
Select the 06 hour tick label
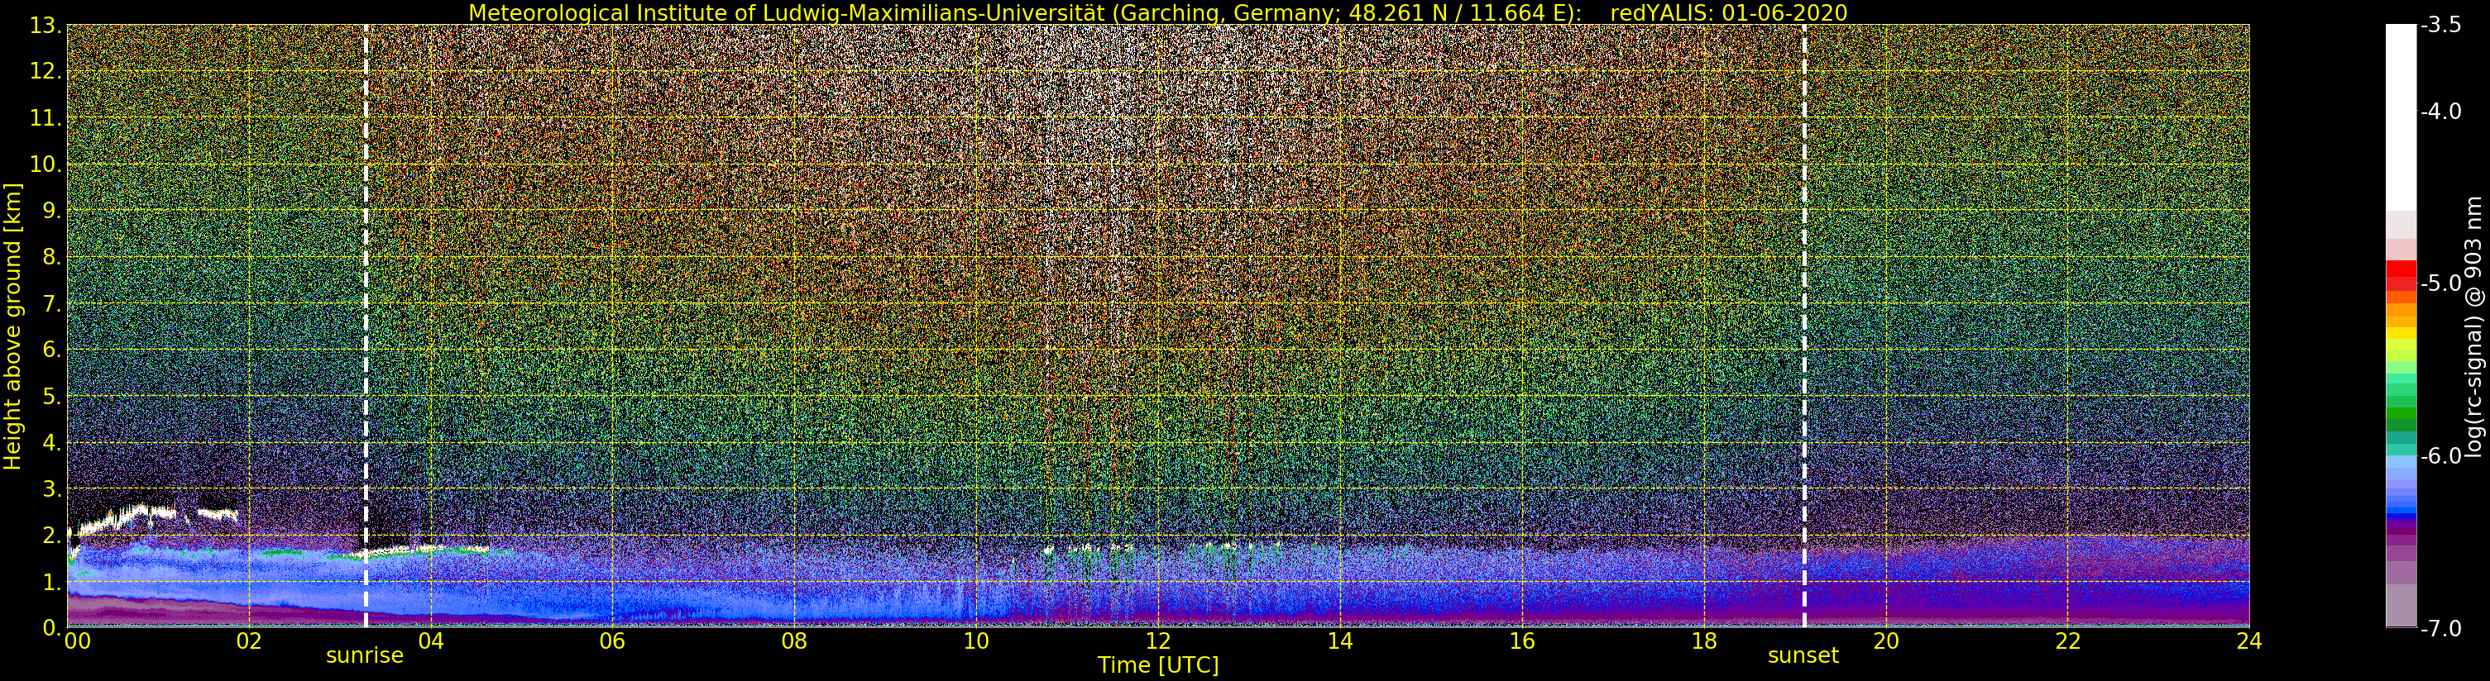click(x=612, y=641)
